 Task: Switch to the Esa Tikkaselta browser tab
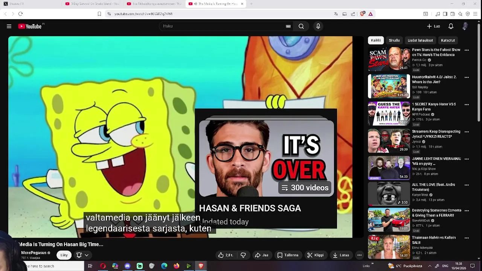[154, 4]
